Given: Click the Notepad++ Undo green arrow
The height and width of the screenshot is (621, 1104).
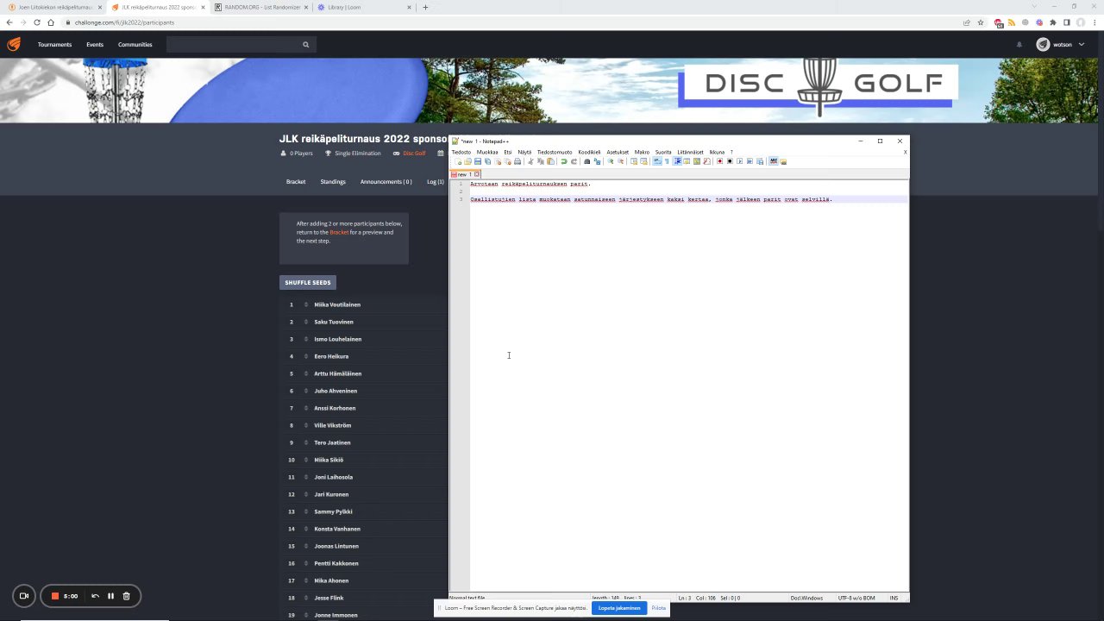Looking at the screenshot, I should [564, 161].
